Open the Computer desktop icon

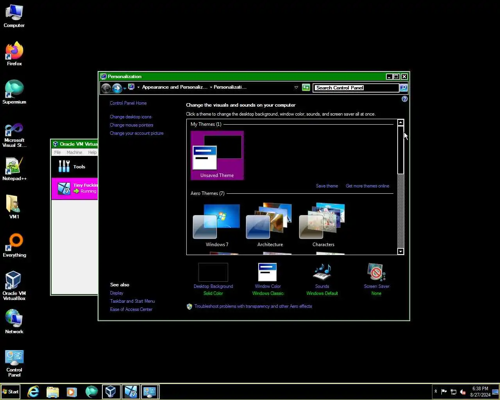pos(14,16)
